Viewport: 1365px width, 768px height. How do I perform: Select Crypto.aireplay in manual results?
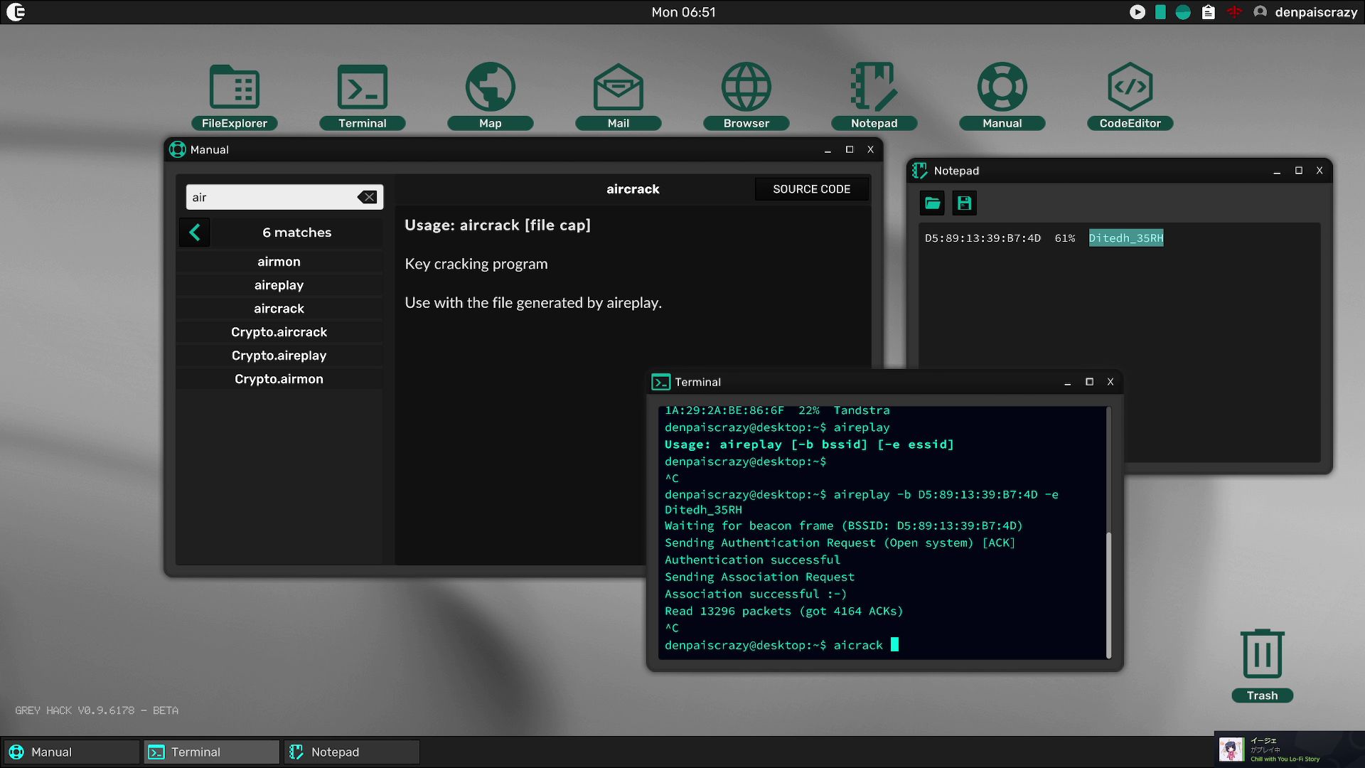279,356
